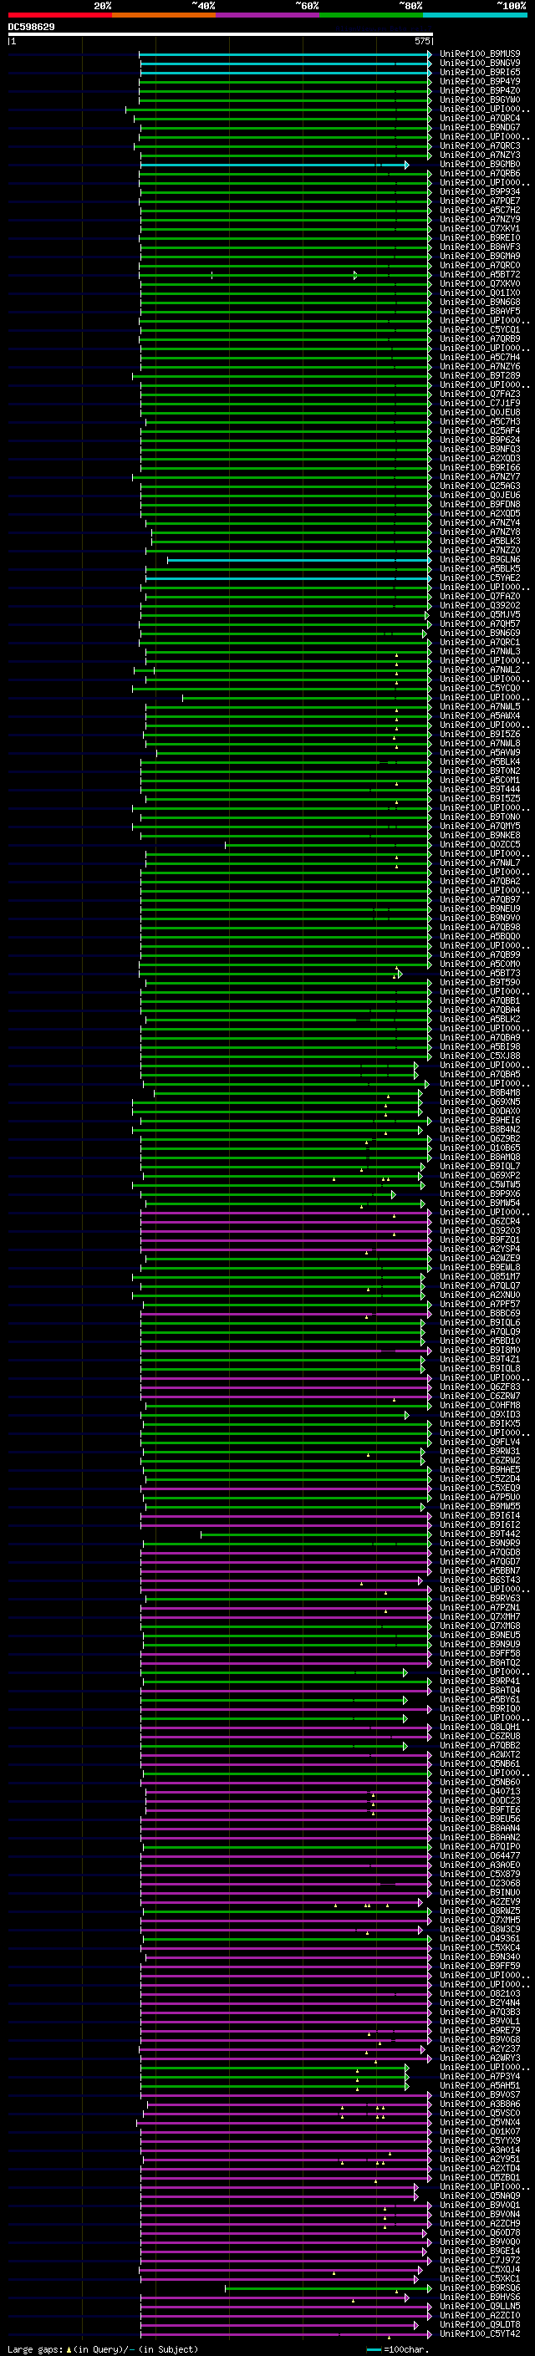The height and width of the screenshot is (2356, 535).
Task: Open the UniRef100_O82103 hit
Action: click(480, 1994)
